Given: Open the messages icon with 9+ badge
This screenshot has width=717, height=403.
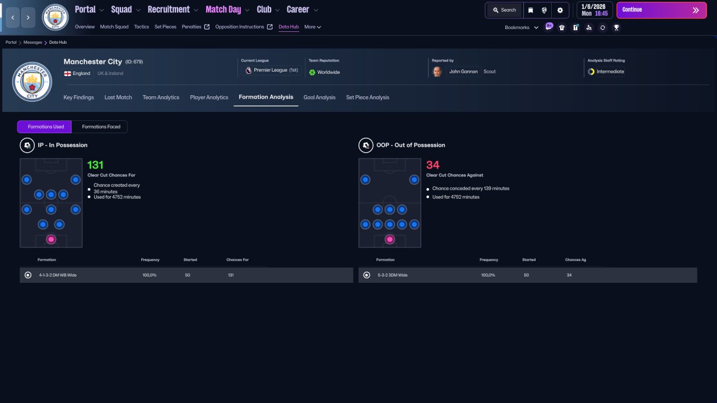Looking at the screenshot, I should pyautogui.click(x=548, y=27).
